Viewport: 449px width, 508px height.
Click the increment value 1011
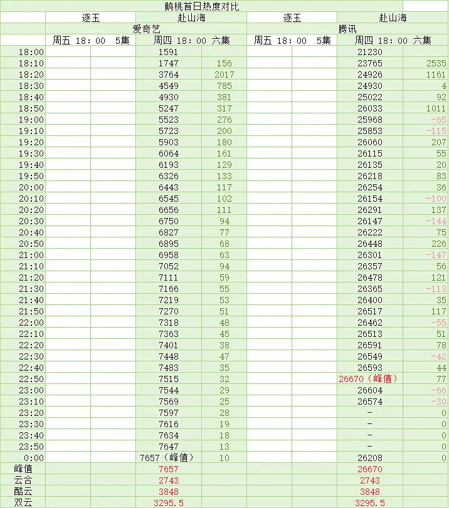tap(436, 108)
